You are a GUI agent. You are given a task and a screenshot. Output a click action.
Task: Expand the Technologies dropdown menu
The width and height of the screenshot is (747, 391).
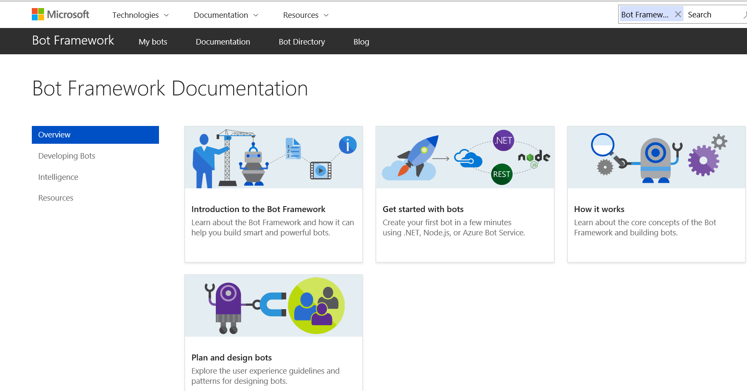140,15
